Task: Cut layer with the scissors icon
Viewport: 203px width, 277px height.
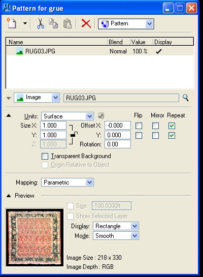Action: point(41,23)
